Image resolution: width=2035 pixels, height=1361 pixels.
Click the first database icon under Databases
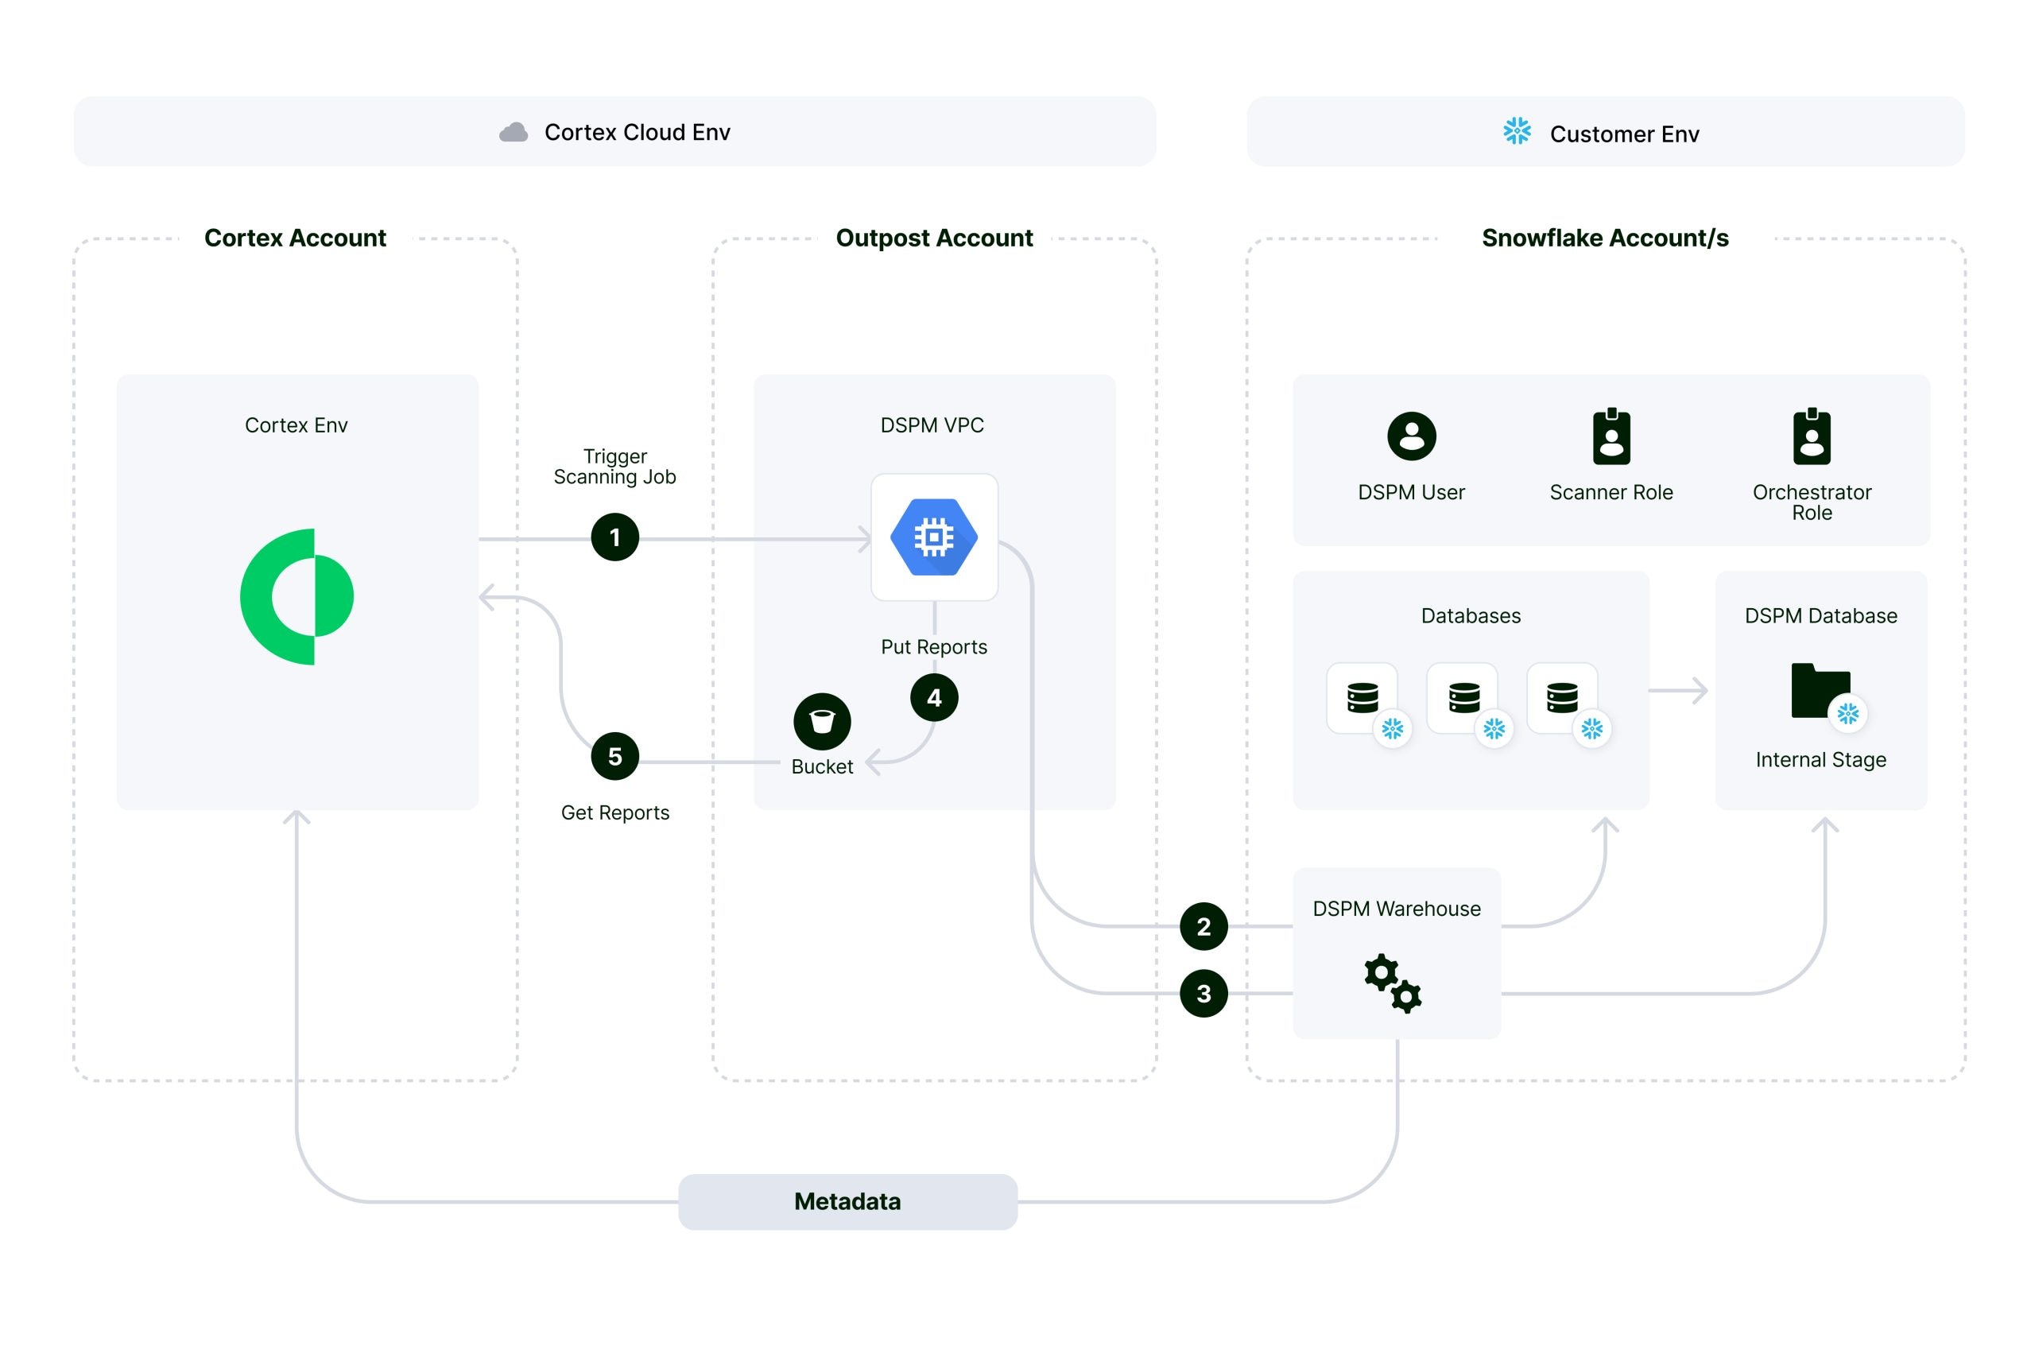1362,698
